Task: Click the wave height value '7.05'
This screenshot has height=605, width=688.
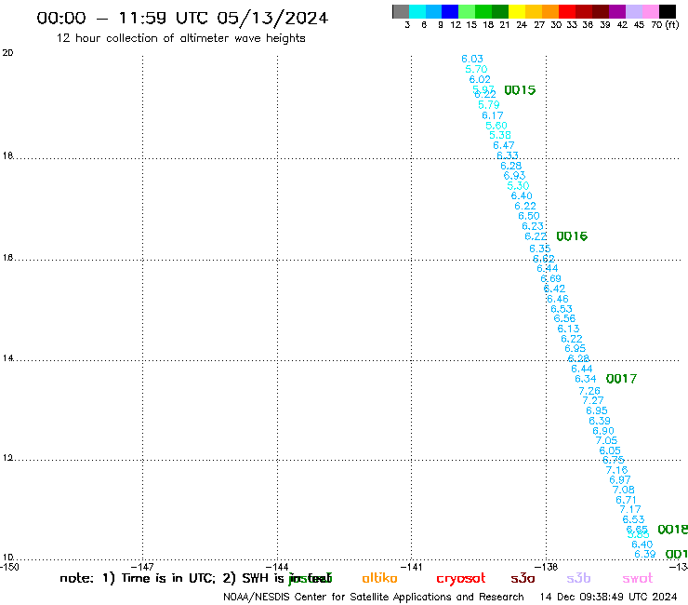Action: [606, 440]
